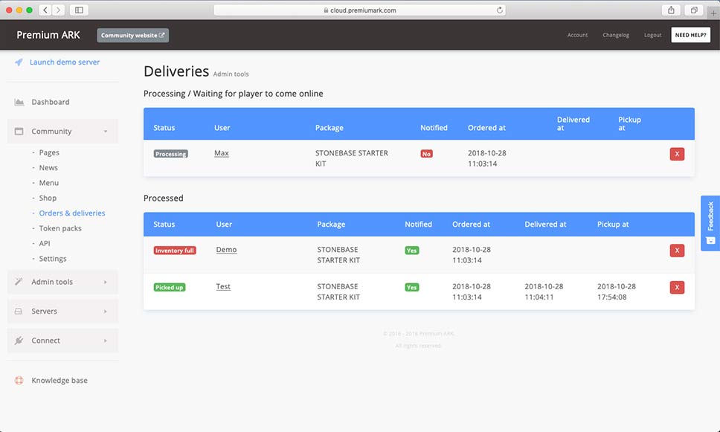The width and height of the screenshot is (720, 432).
Task: Remove Demo's delivery using red X button
Action: [x=677, y=251]
